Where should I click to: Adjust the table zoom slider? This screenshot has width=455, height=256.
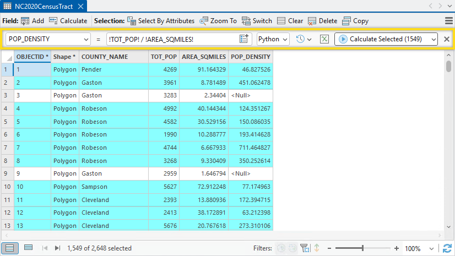click(x=362, y=248)
